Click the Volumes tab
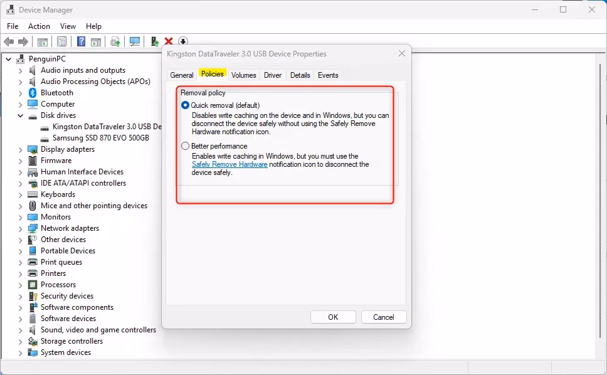 click(x=243, y=75)
